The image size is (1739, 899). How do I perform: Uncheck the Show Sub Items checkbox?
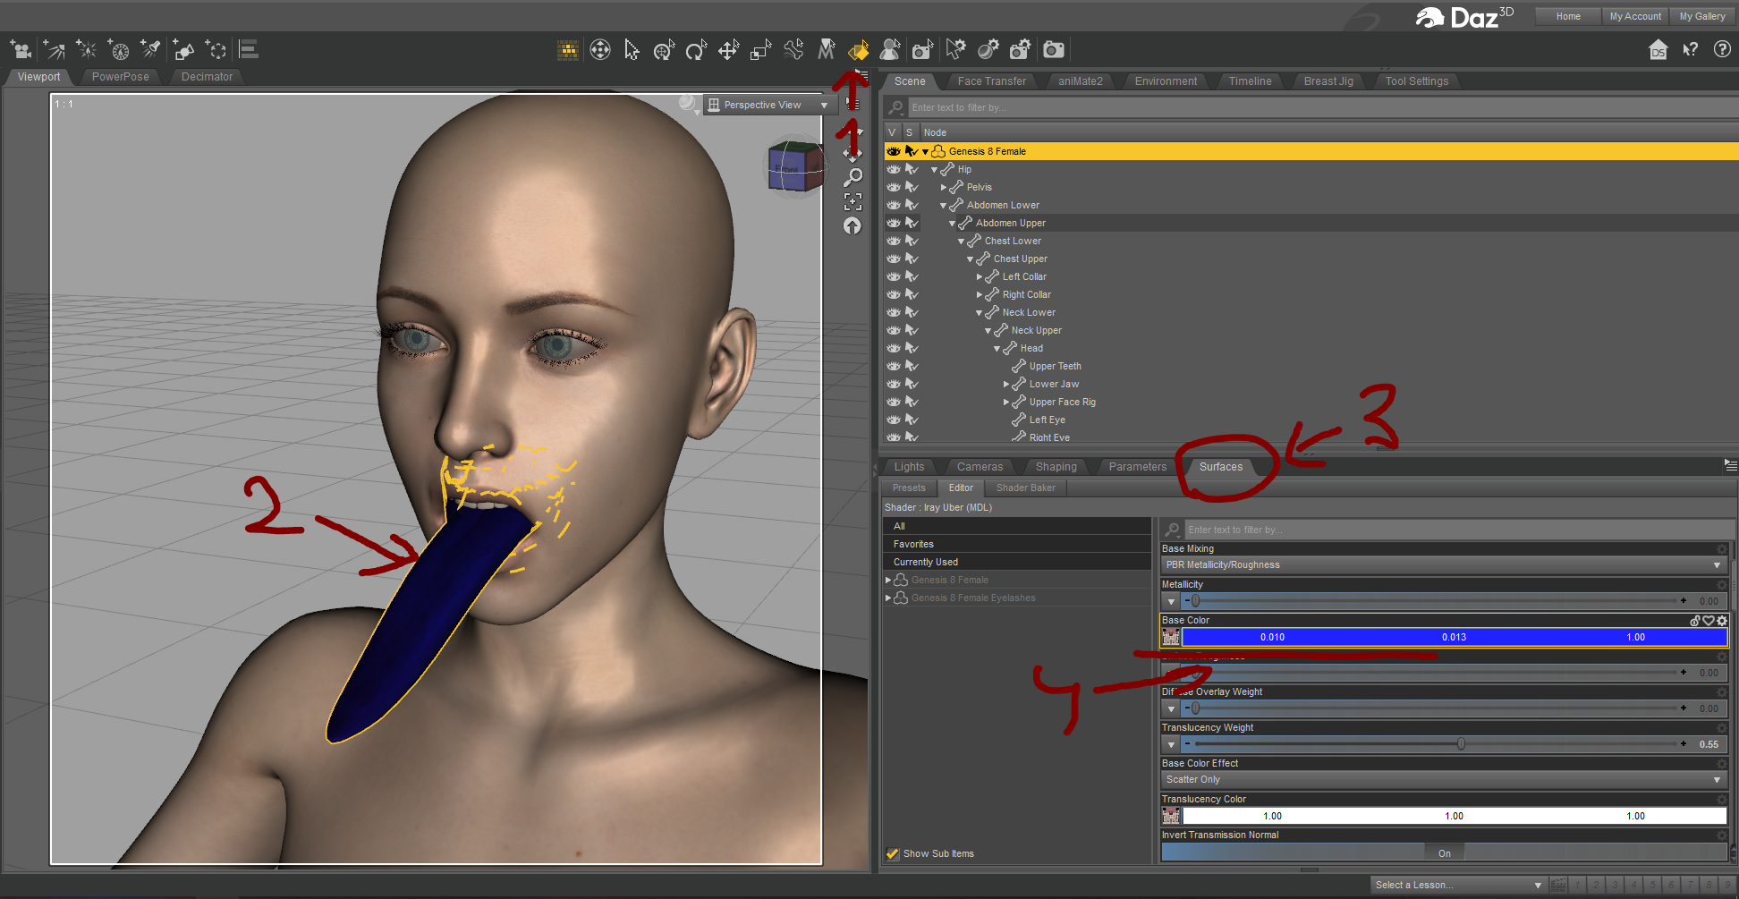[x=892, y=854]
